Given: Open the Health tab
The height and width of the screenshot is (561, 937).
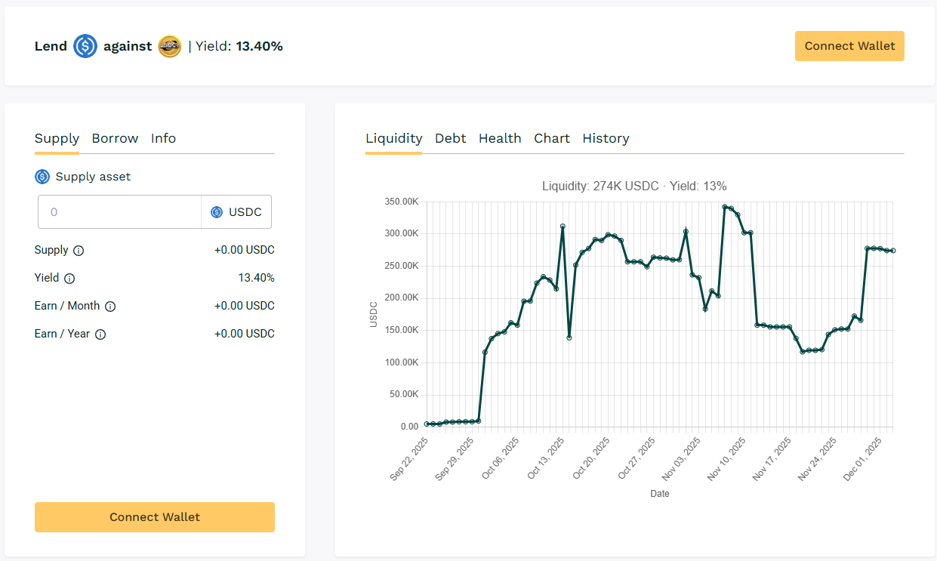Looking at the screenshot, I should (x=500, y=138).
